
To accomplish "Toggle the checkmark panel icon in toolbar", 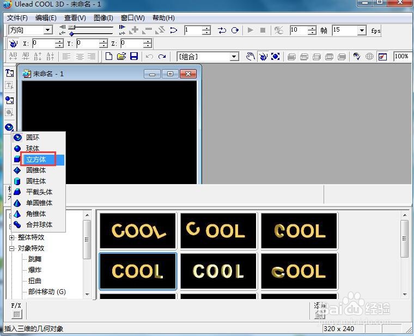I will tap(382, 57).
